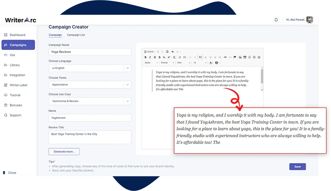Switch to the Campaign List tab

[76, 35]
